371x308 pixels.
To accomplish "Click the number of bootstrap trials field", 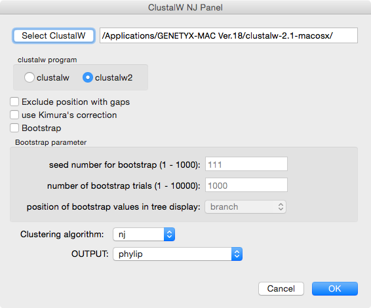I will tap(246, 185).
